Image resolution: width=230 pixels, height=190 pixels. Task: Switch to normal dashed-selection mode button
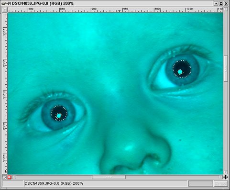(x=4, y=177)
